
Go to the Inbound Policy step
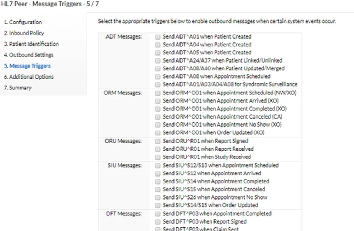tap(23, 33)
